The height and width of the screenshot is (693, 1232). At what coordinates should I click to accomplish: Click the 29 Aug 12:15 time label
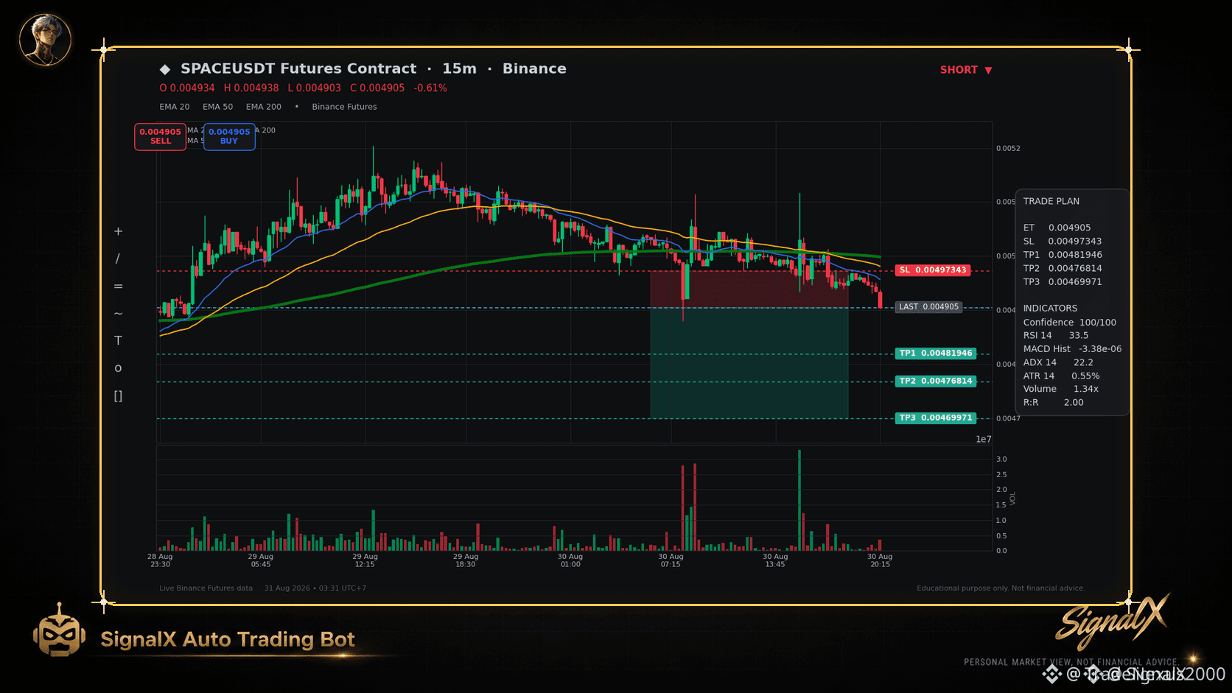[365, 560]
